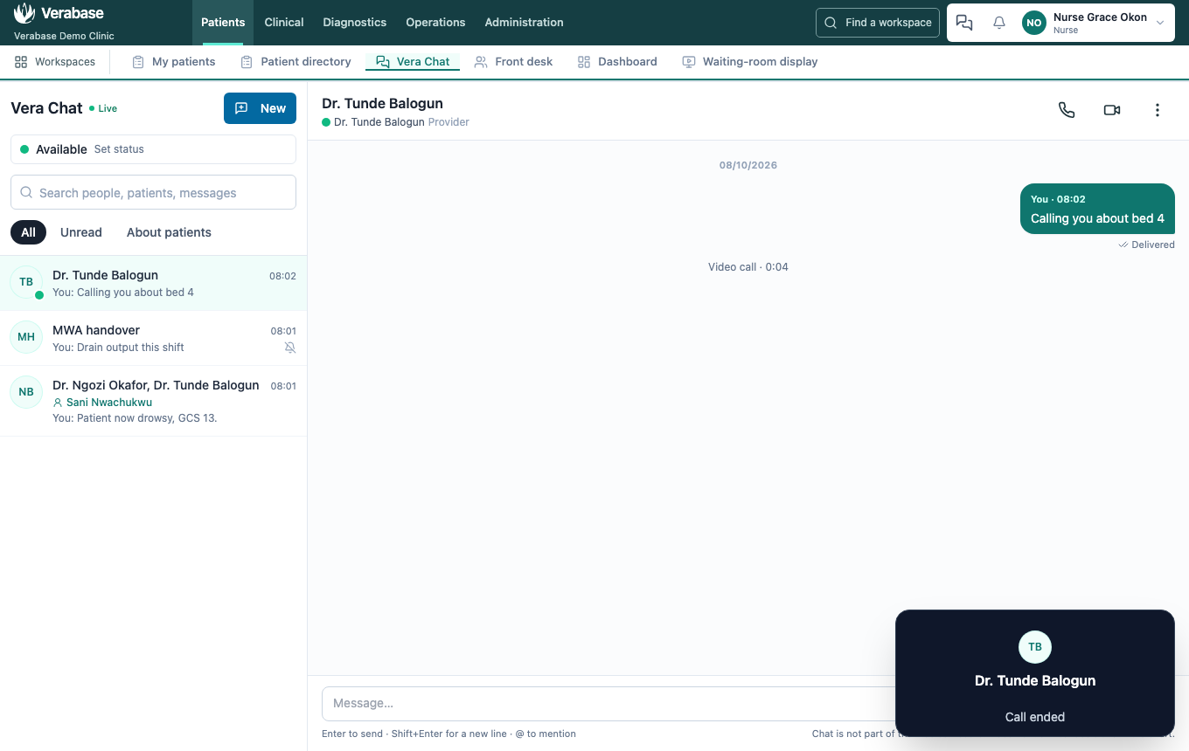Open the Diagnostics menu
1189x751 pixels.
pos(355,23)
